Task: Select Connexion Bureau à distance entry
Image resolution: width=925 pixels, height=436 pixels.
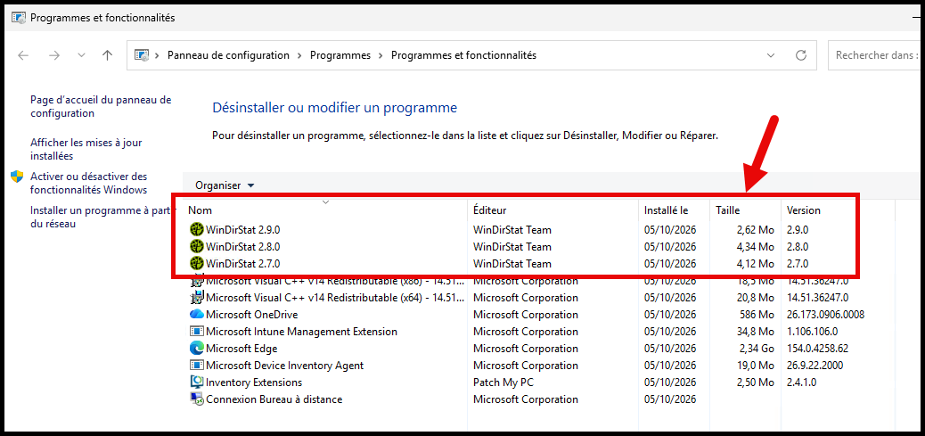Action: [274, 399]
